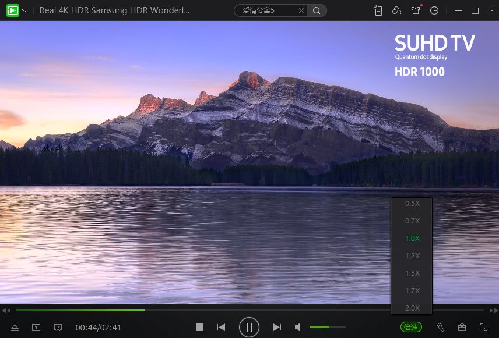Mute the speaker volume icon
499x338 pixels.
click(x=298, y=327)
